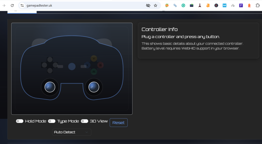Click the gamepad's right start button

(x=84, y=66)
